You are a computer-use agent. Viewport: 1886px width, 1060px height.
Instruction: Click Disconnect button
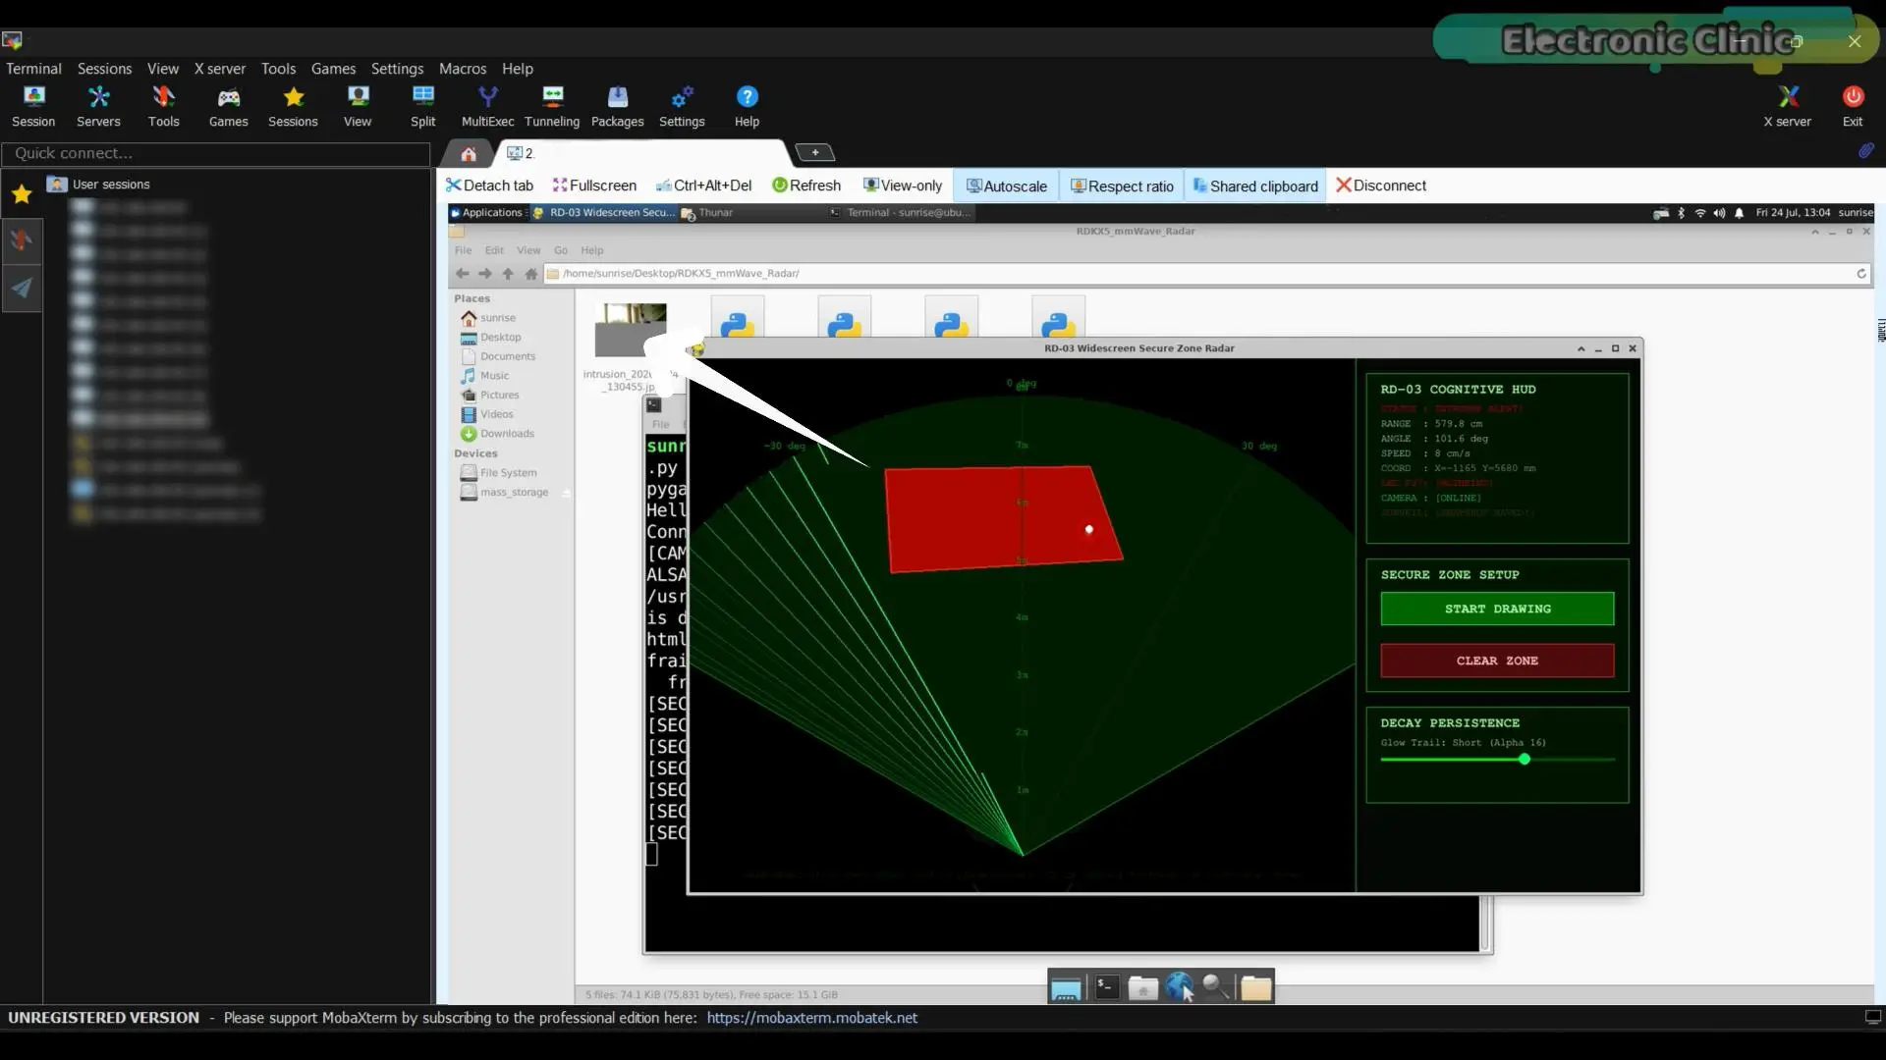[x=1381, y=185]
